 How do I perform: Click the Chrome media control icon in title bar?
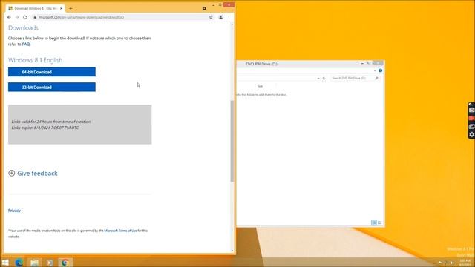pyautogui.click(x=204, y=8)
